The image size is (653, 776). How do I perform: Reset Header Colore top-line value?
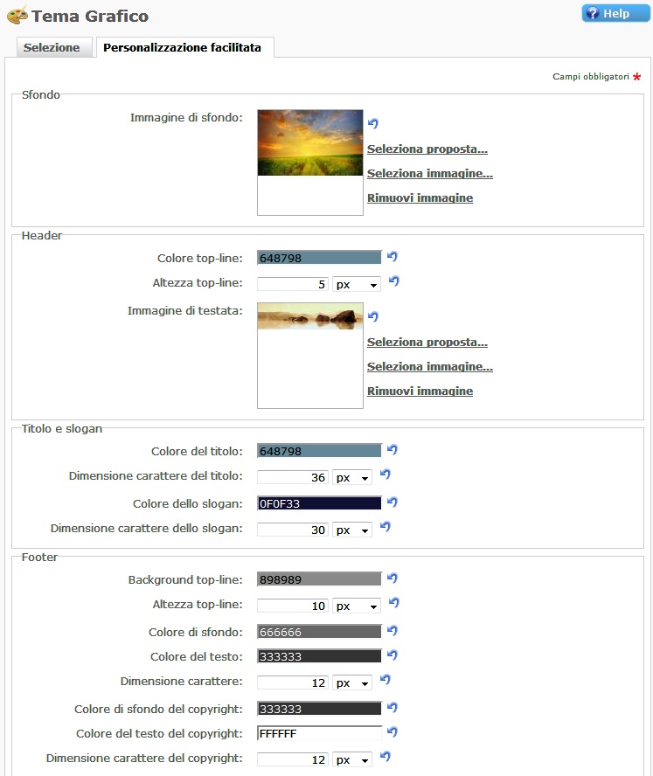[x=392, y=257]
